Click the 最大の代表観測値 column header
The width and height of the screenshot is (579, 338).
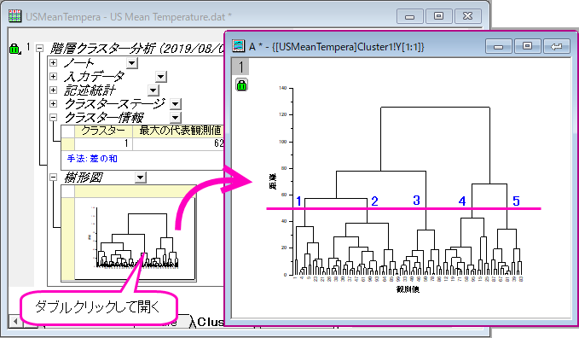(x=178, y=131)
